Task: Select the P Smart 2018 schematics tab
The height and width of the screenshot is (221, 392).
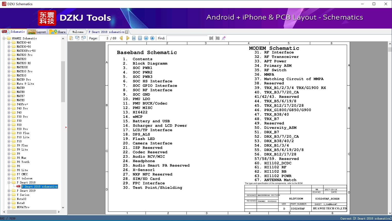Action: click(106, 32)
